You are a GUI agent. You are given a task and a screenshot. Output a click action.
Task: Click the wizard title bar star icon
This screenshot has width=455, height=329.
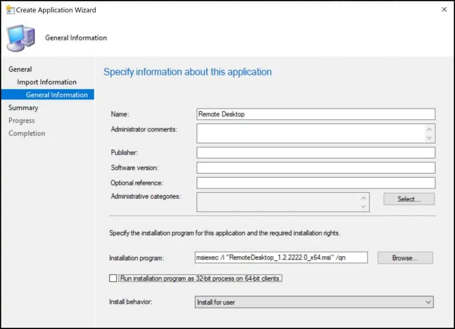click(10, 10)
